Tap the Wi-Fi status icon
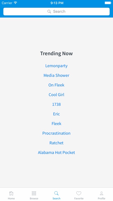 (16, 3)
